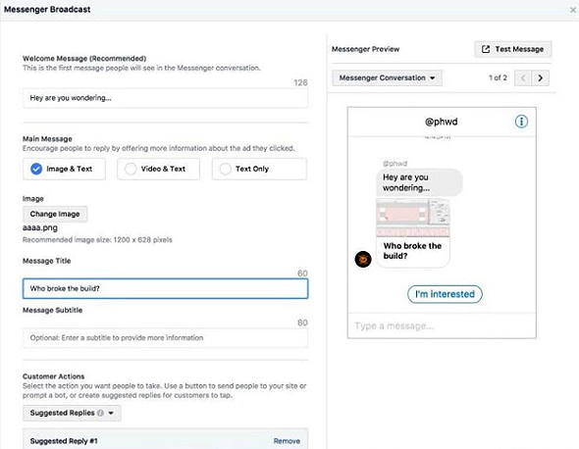This screenshot has width=579, height=449.
Task: Select the Image & Text option
Action: pos(64,169)
